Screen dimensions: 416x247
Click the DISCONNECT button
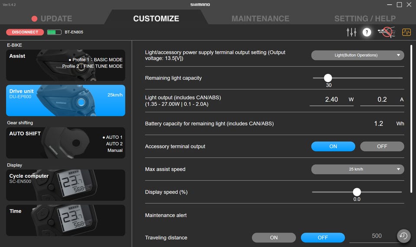point(25,32)
